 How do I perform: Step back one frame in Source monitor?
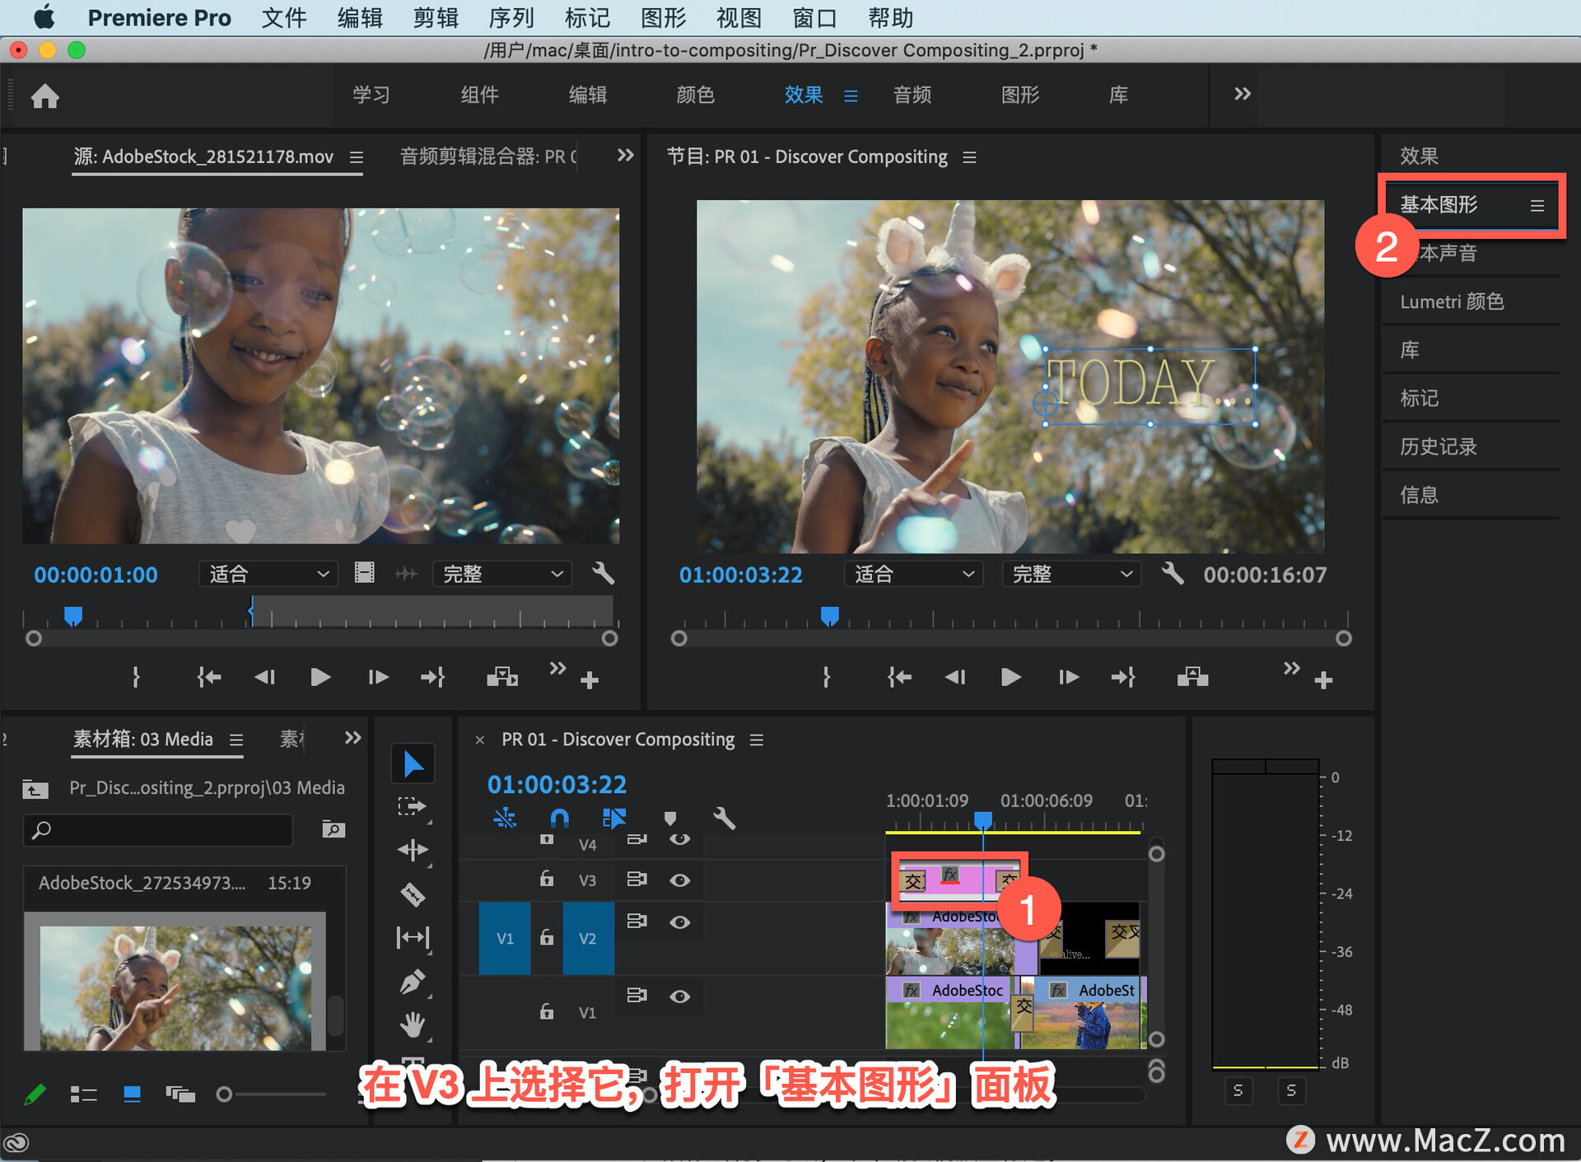(264, 677)
